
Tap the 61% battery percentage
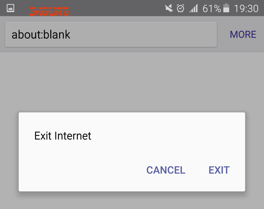212,8
